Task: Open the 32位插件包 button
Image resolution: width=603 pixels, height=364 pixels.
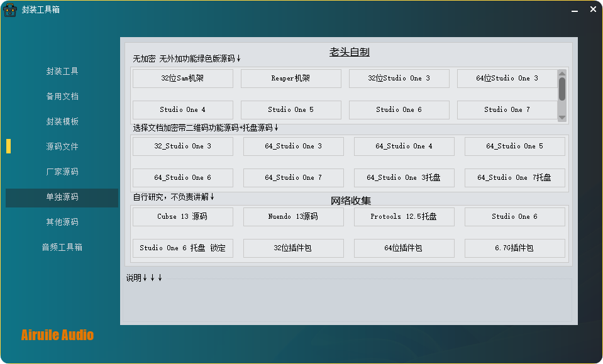Action: pyautogui.click(x=294, y=248)
